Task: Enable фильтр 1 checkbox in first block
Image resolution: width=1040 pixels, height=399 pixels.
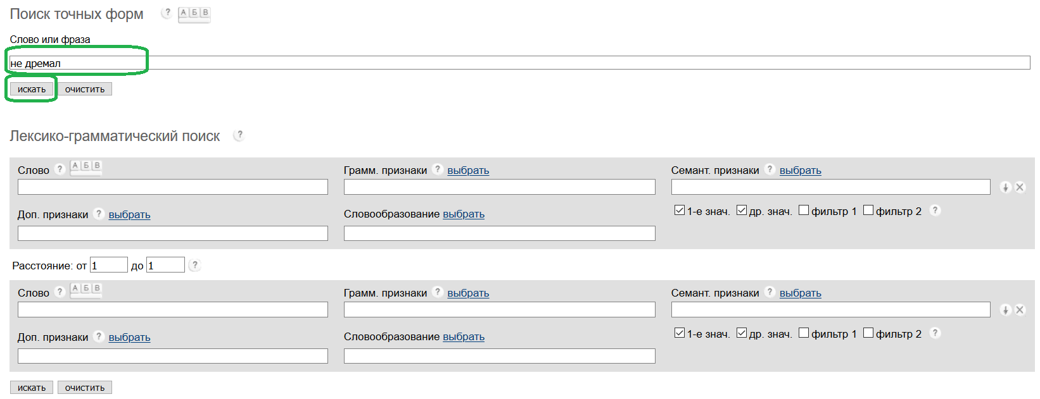Action: click(x=804, y=211)
